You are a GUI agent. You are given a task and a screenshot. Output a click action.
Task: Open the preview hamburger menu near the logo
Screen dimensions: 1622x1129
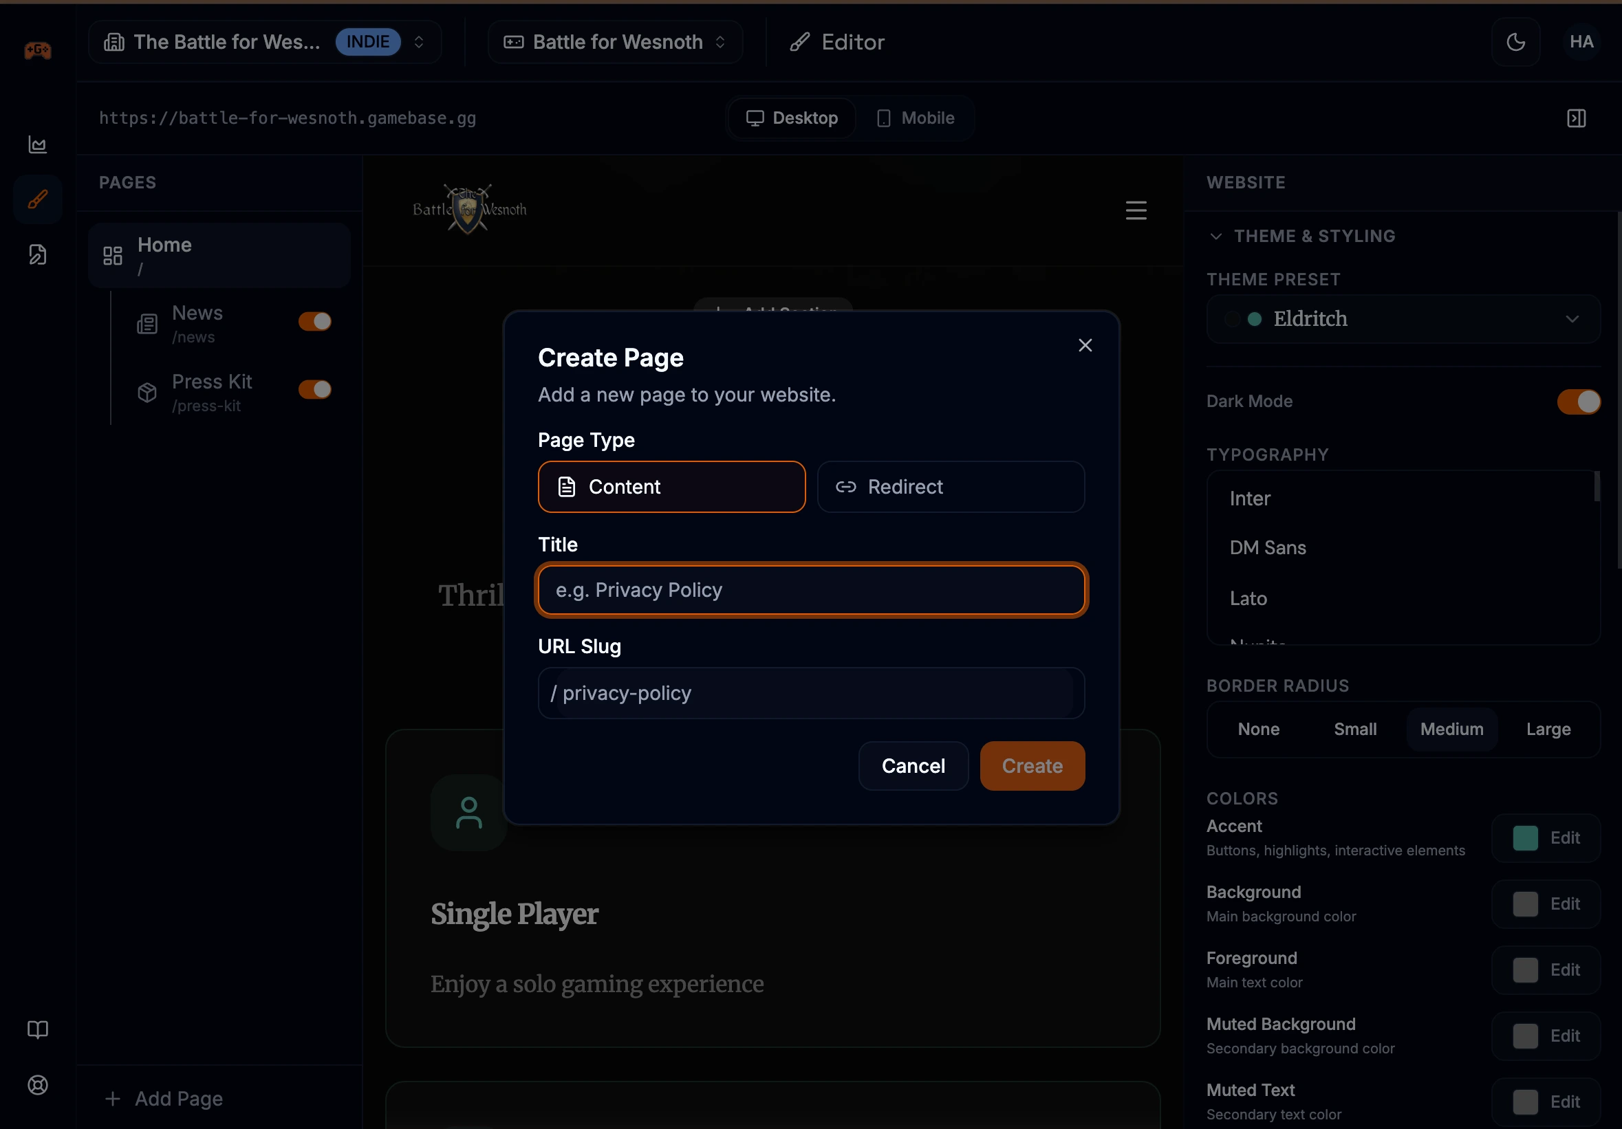pyautogui.click(x=1135, y=209)
